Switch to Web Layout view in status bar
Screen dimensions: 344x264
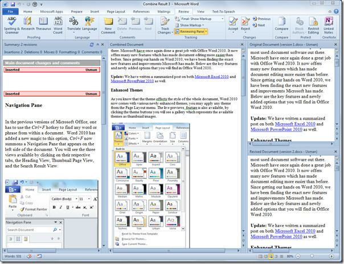pos(271,256)
